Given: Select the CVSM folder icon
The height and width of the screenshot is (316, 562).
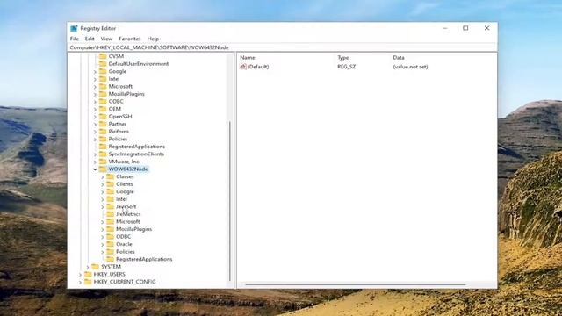Looking at the screenshot, I should [103, 56].
